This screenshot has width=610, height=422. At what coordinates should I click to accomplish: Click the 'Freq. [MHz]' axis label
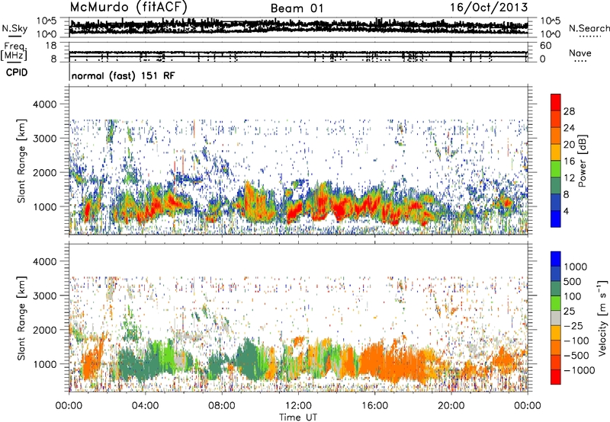click(x=14, y=51)
